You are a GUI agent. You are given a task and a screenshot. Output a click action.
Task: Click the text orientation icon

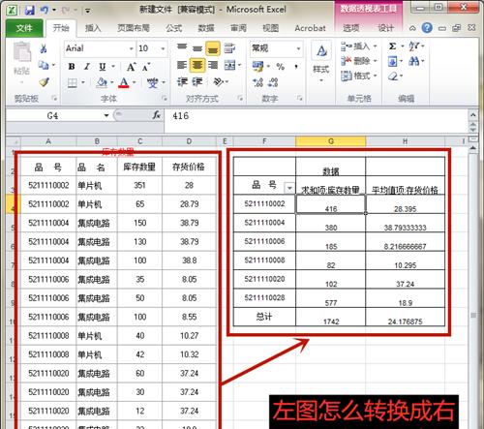point(219,82)
